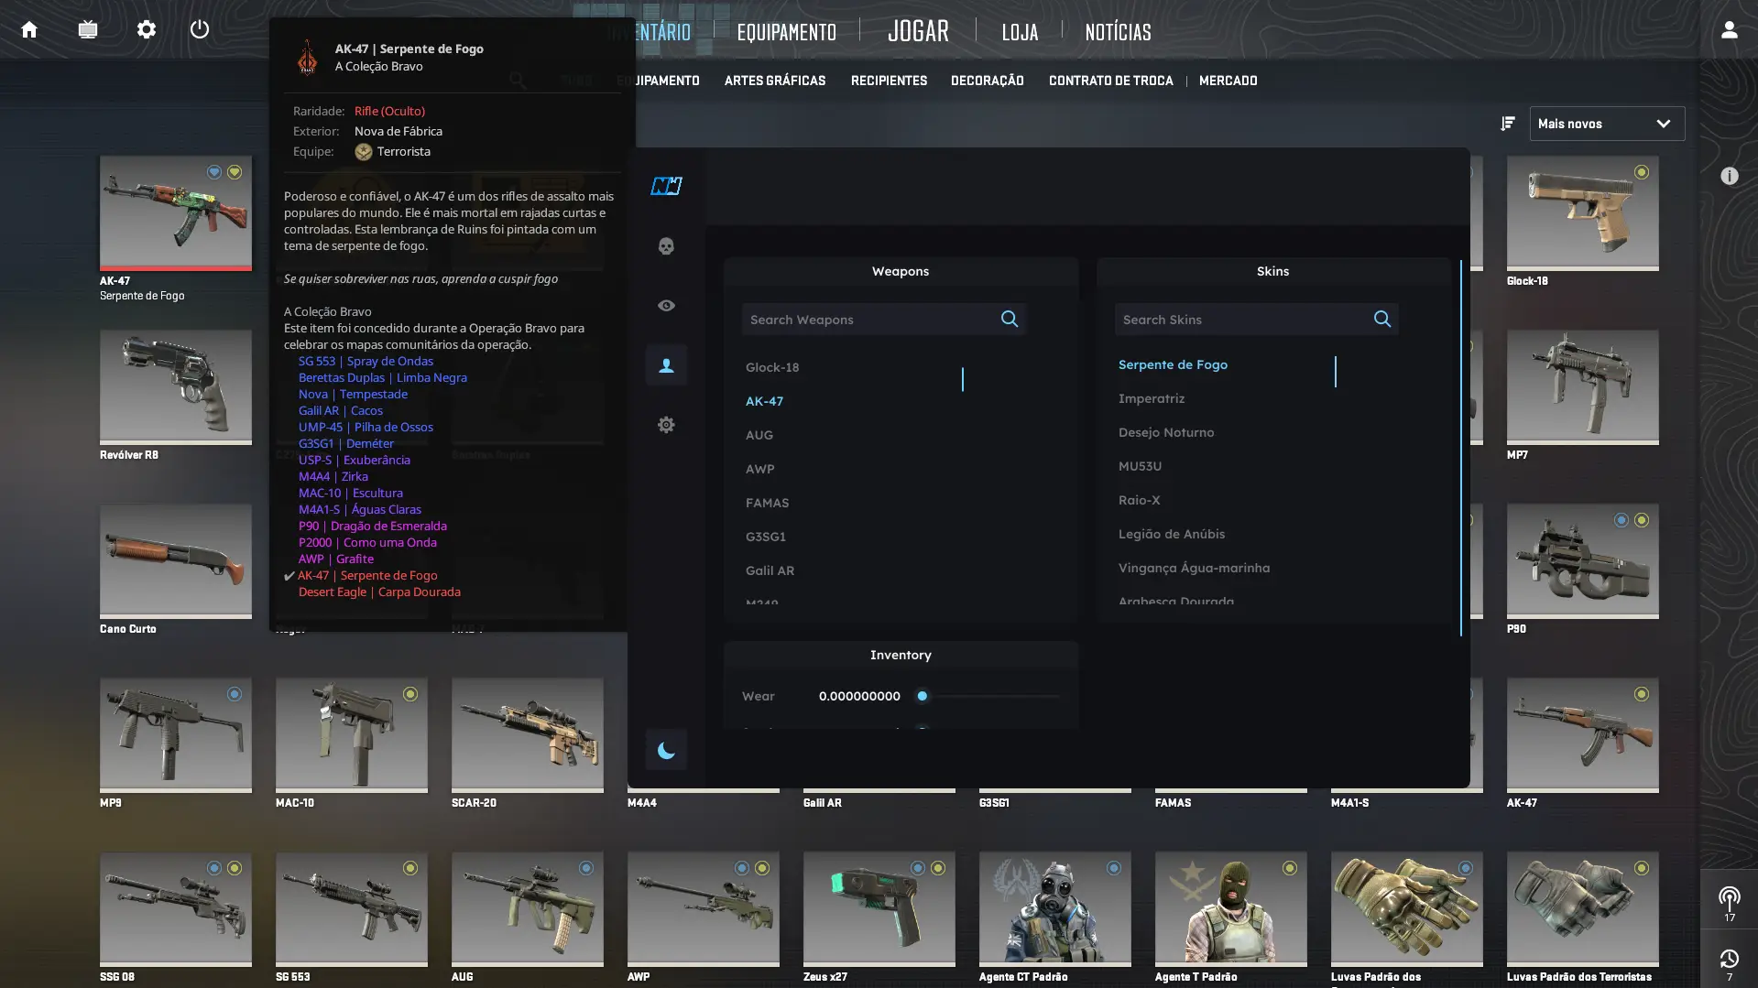Choose Legião de Anúbis skin

(1172, 534)
